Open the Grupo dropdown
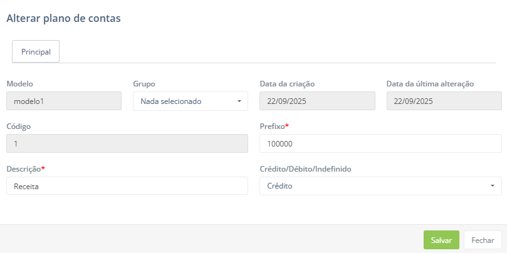Screen dimensions: 507x253 point(191,101)
